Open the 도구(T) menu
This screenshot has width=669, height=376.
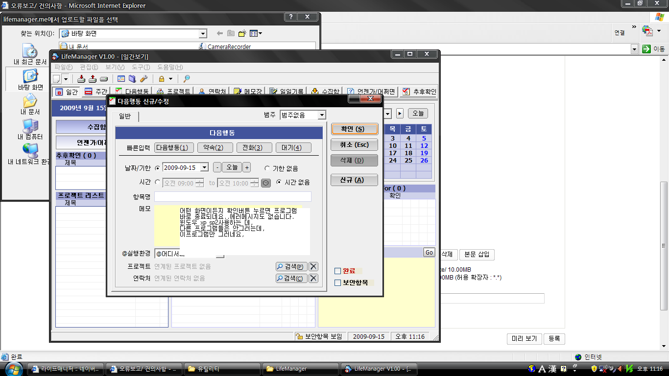[141, 67]
